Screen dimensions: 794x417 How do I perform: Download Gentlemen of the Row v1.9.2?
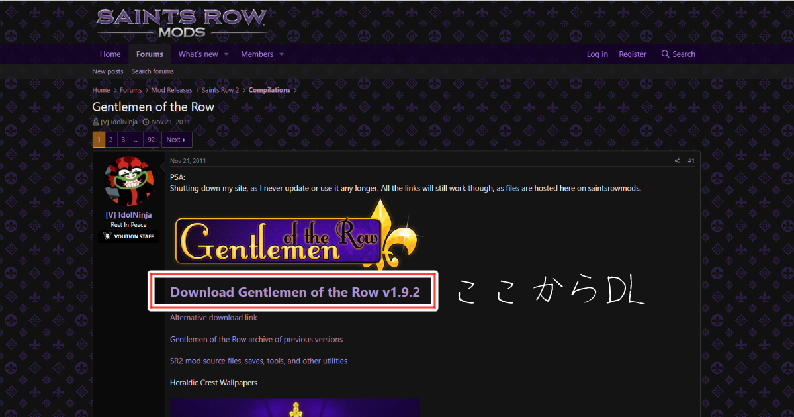pos(295,292)
